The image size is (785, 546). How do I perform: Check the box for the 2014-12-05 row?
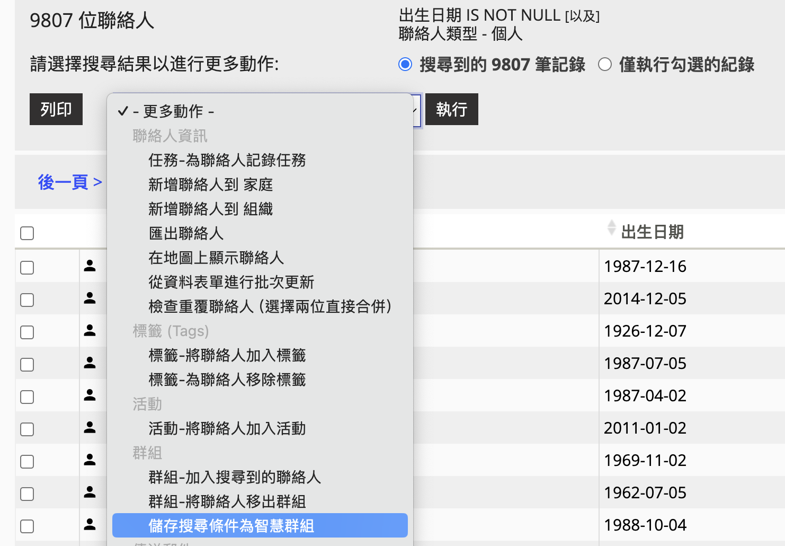[x=27, y=300]
